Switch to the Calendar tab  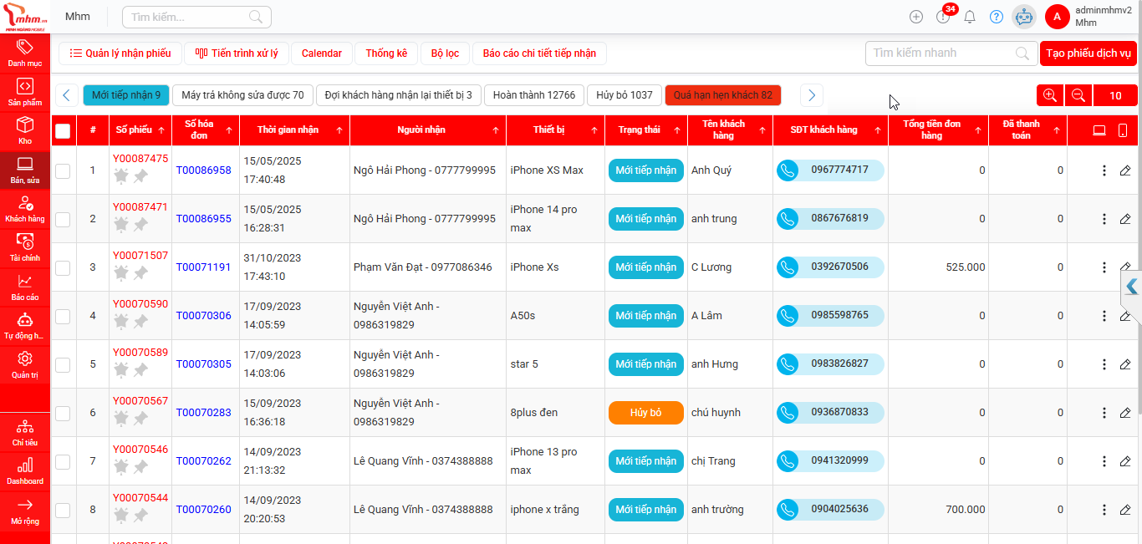click(321, 53)
